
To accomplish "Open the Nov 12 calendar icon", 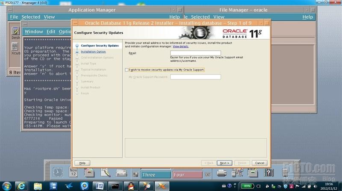I will pyautogui.click(x=74, y=172).
